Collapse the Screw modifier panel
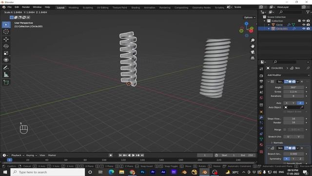 click(269, 82)
